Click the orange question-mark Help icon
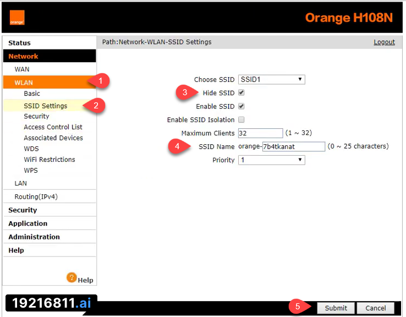The height and width of the screenshot is (317, 406). (72, 277)
